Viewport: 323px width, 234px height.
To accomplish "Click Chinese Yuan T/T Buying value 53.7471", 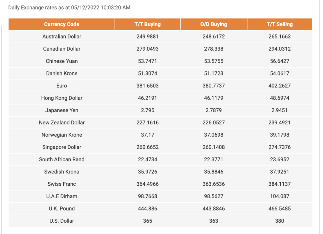I will 147,61.
